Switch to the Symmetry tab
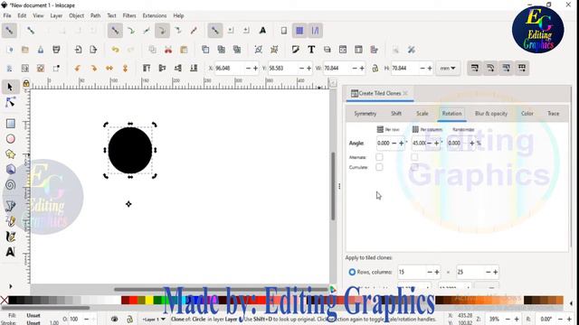 (x=365, y=114)
